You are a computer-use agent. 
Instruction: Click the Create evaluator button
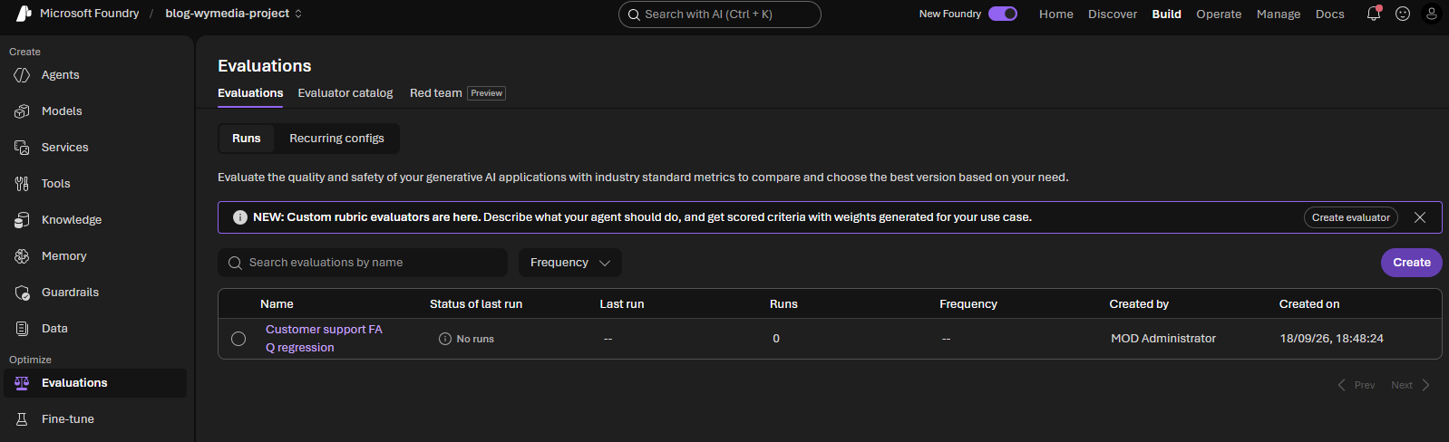(x=1351, y=217)
